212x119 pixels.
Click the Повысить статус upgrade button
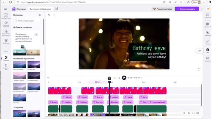(163, 9)
